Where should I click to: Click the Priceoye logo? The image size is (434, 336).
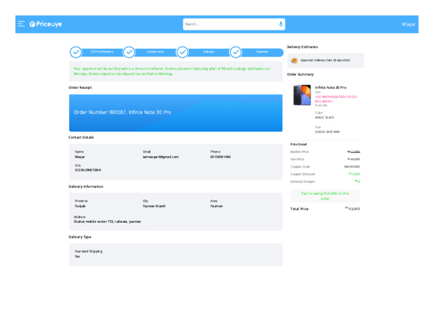pos(46,24)
